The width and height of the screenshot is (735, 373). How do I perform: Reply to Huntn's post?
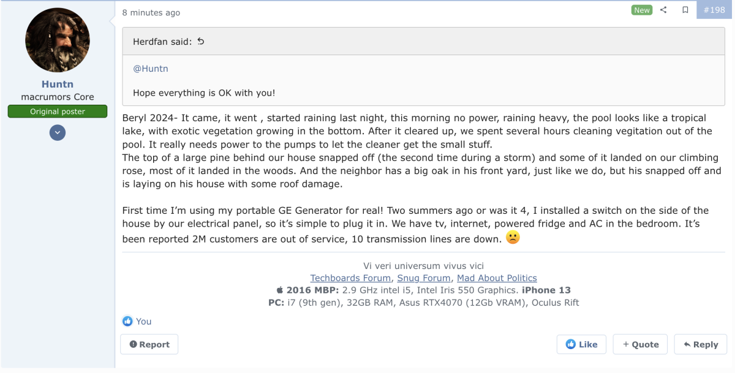(x=701, y=344)
